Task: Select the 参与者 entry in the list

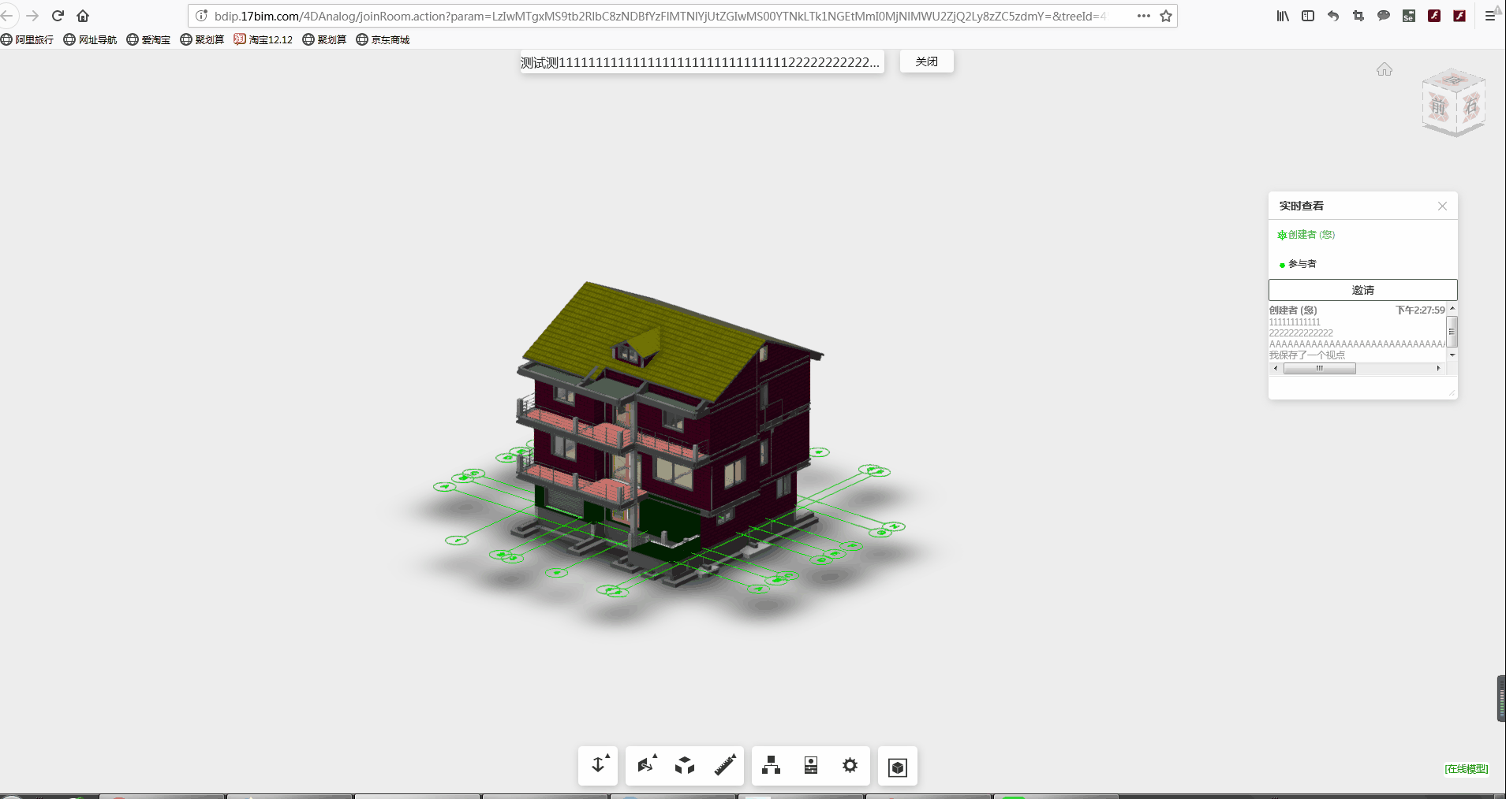Action: [x=1298, y=264]
